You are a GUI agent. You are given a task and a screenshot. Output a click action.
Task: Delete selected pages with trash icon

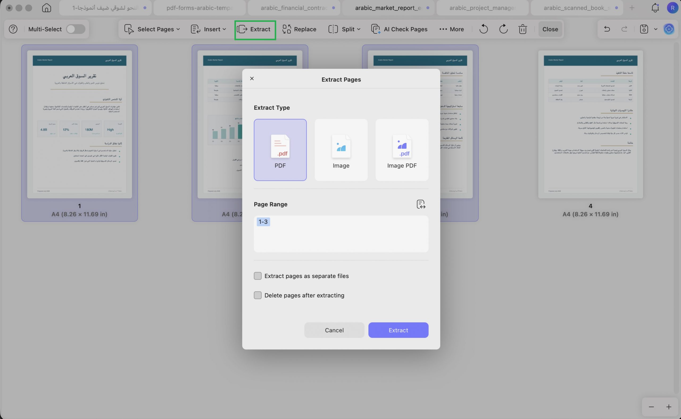(x=522, y=29)
